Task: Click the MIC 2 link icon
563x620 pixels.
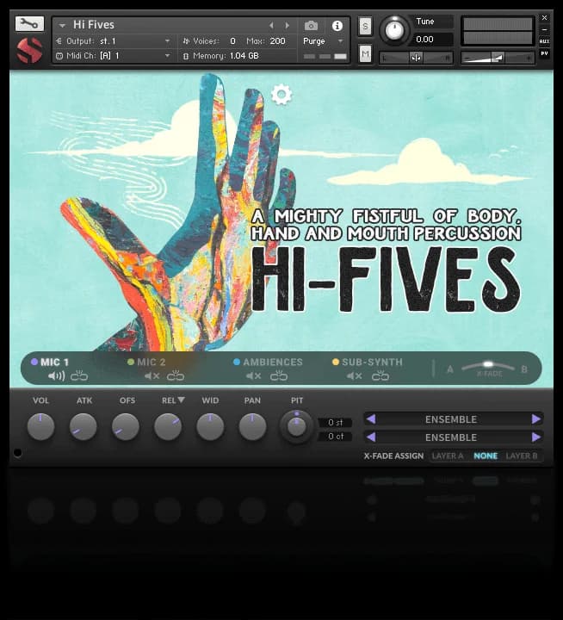Action: (x=176, y=375)
